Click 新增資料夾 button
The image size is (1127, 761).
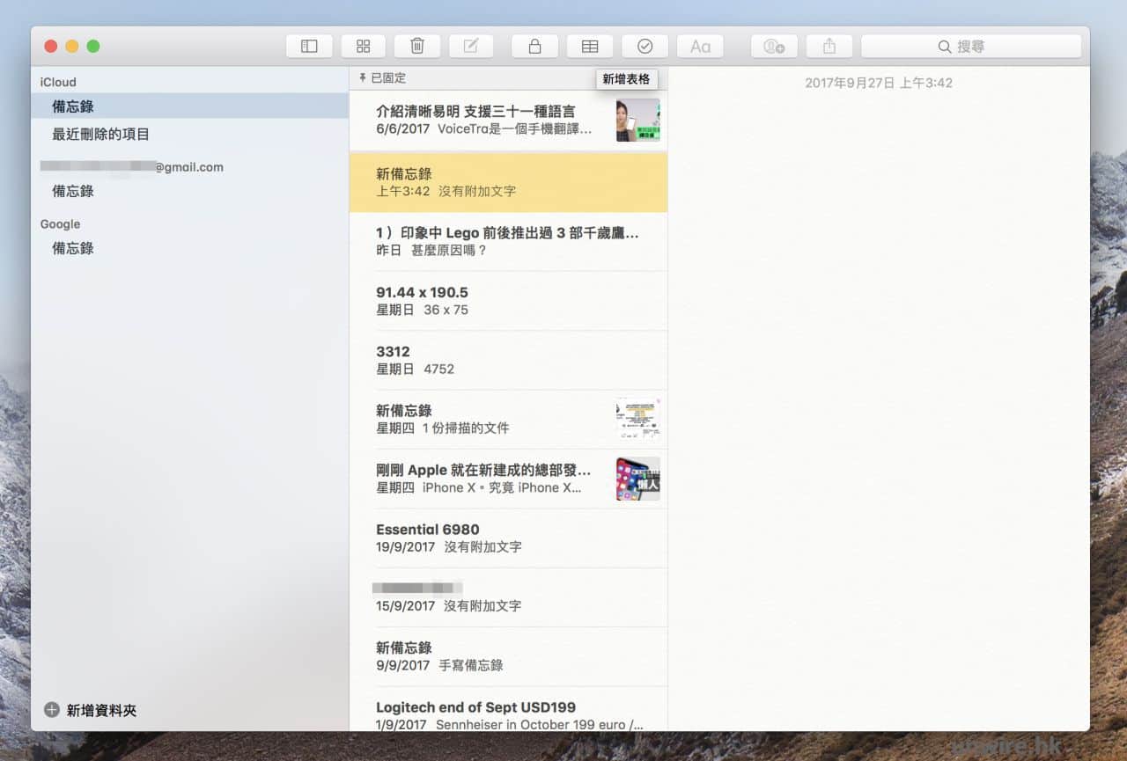point(91,710)
